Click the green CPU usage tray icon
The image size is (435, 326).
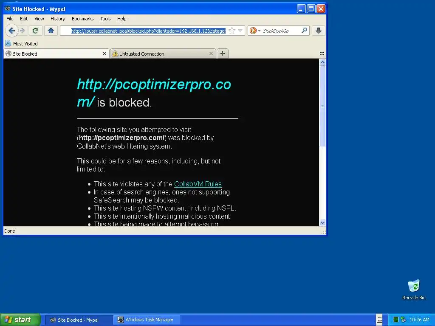(396, 320)
